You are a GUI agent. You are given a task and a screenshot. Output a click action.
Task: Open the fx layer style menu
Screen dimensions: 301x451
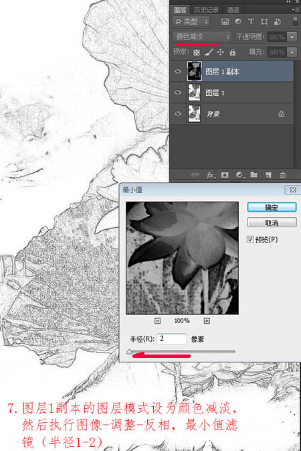[211, 175]
